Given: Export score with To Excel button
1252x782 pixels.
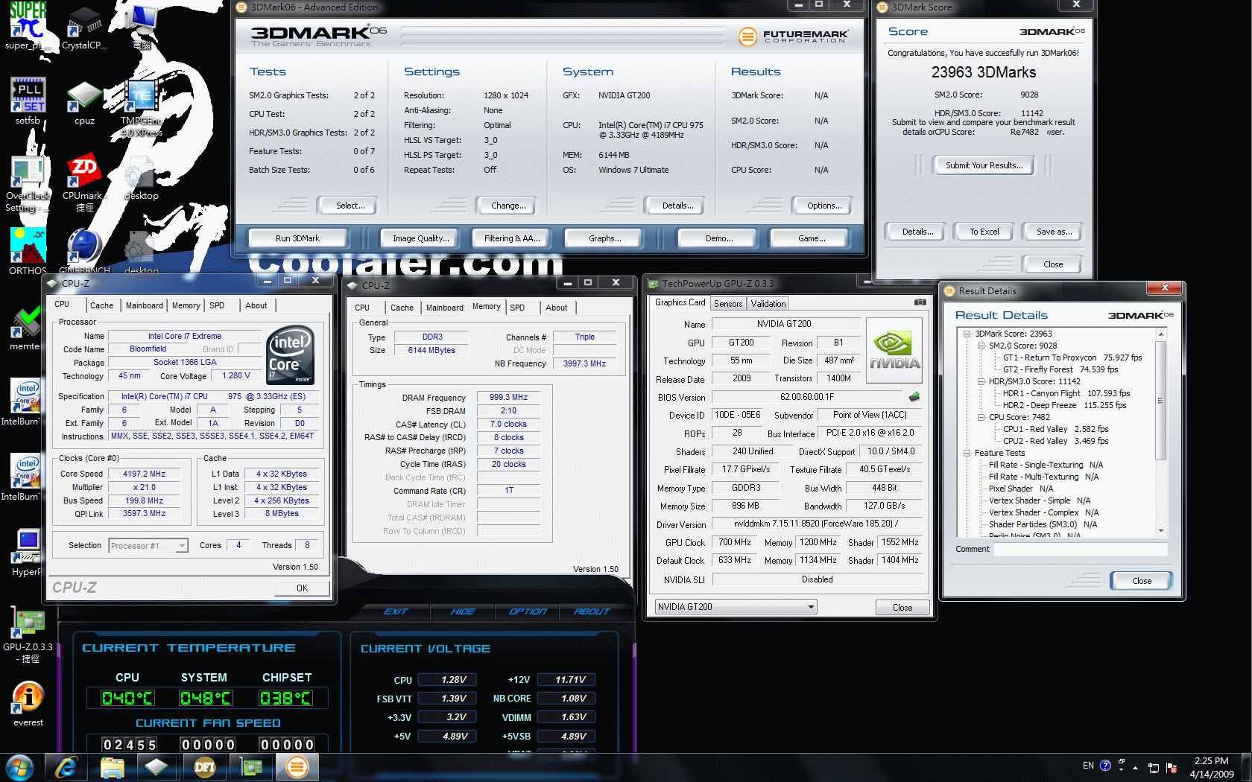Looking at the screenshot, I should (984, 232).
